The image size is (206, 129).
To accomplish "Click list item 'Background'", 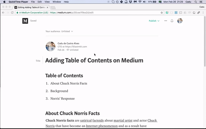I will (x=59, y=91).
